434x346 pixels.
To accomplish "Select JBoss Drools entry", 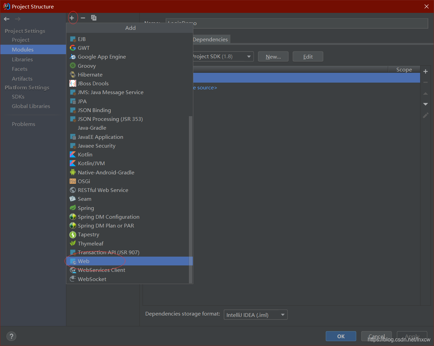I will tap(129, 83).
